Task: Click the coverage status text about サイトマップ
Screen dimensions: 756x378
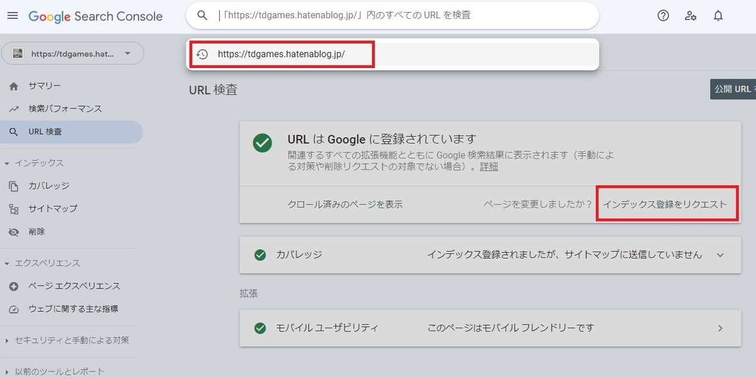Action: point(564,255)
